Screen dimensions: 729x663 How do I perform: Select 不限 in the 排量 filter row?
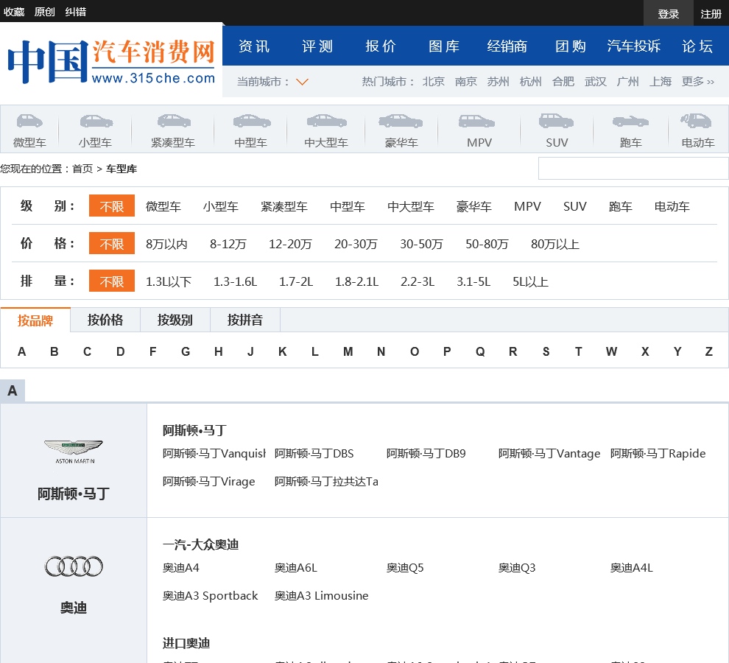(112, 281)
